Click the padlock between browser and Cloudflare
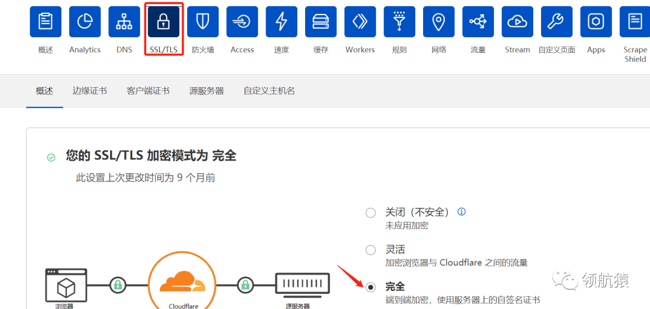The height and width of the screenshot is (309, 650). click(118, 285)
